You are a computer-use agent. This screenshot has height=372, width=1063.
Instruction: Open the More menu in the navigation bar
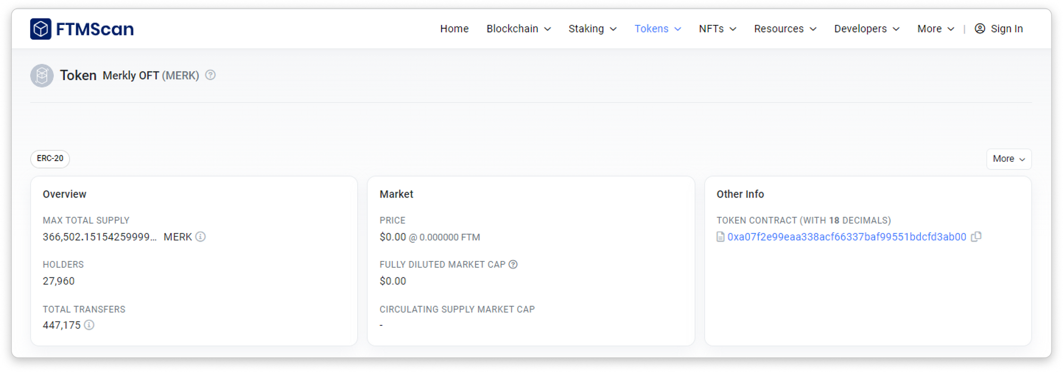[936, 29]
